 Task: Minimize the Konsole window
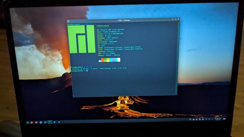point(173,19)
